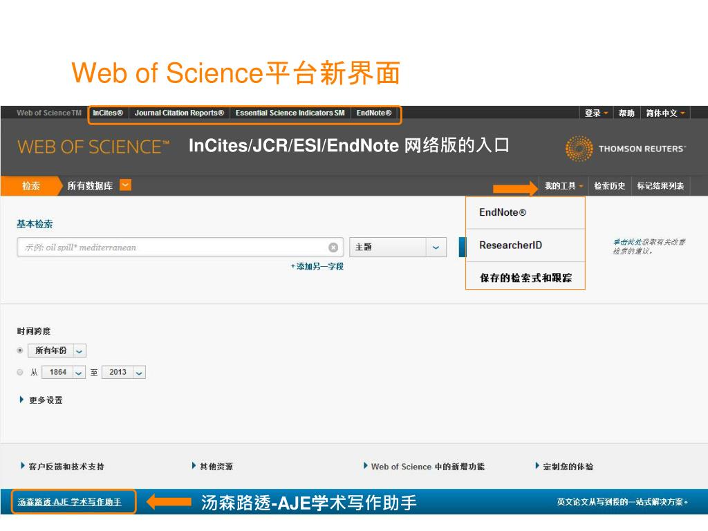Select ResearcherID in the 我的工具 menu

click(x=525, y=245)
